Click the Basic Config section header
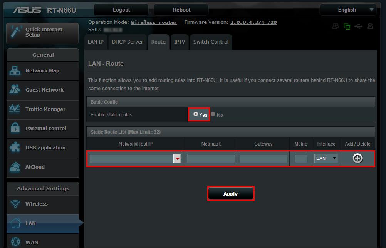386x248 pixels. tap(231, 102)
